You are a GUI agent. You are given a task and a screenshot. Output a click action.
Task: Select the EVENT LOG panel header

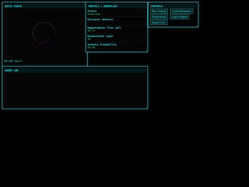(75, 71)
